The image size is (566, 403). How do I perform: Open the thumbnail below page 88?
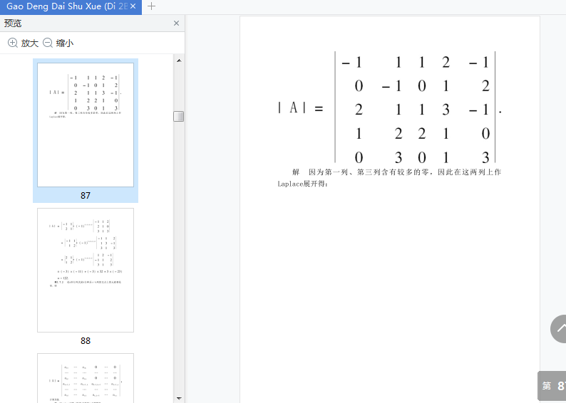[86, 378]
